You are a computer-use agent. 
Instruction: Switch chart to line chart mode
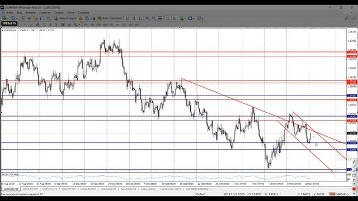(140, 18)
